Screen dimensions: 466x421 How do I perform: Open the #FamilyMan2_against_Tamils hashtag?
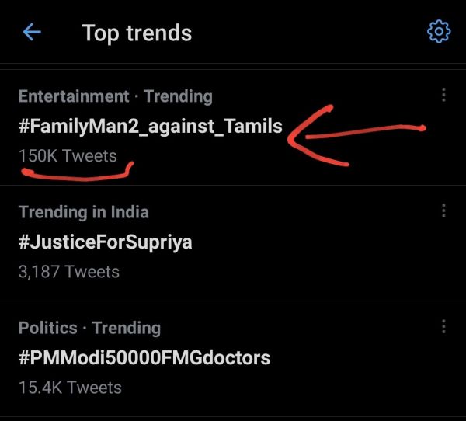[x=151, y=127]
